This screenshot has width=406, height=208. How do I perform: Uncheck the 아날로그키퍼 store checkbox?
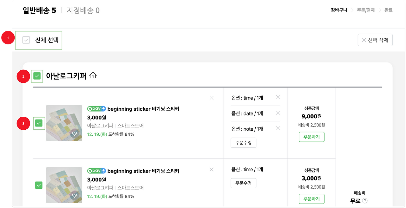[x=37, y=76]
